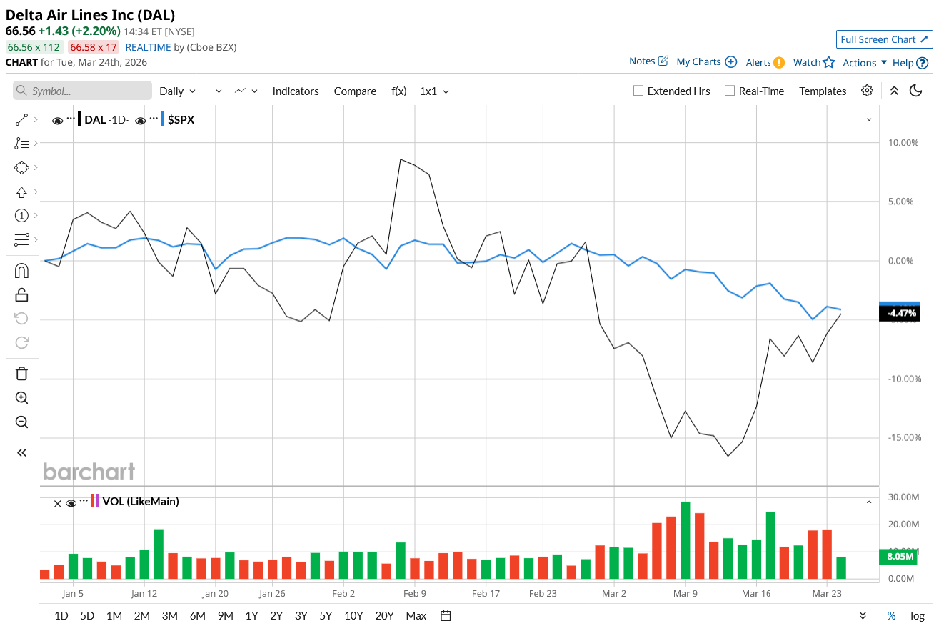The height and width of the screenshot is (626, 934).
Task: Open the Actions dropdown menu
Action: pos(865,63)
